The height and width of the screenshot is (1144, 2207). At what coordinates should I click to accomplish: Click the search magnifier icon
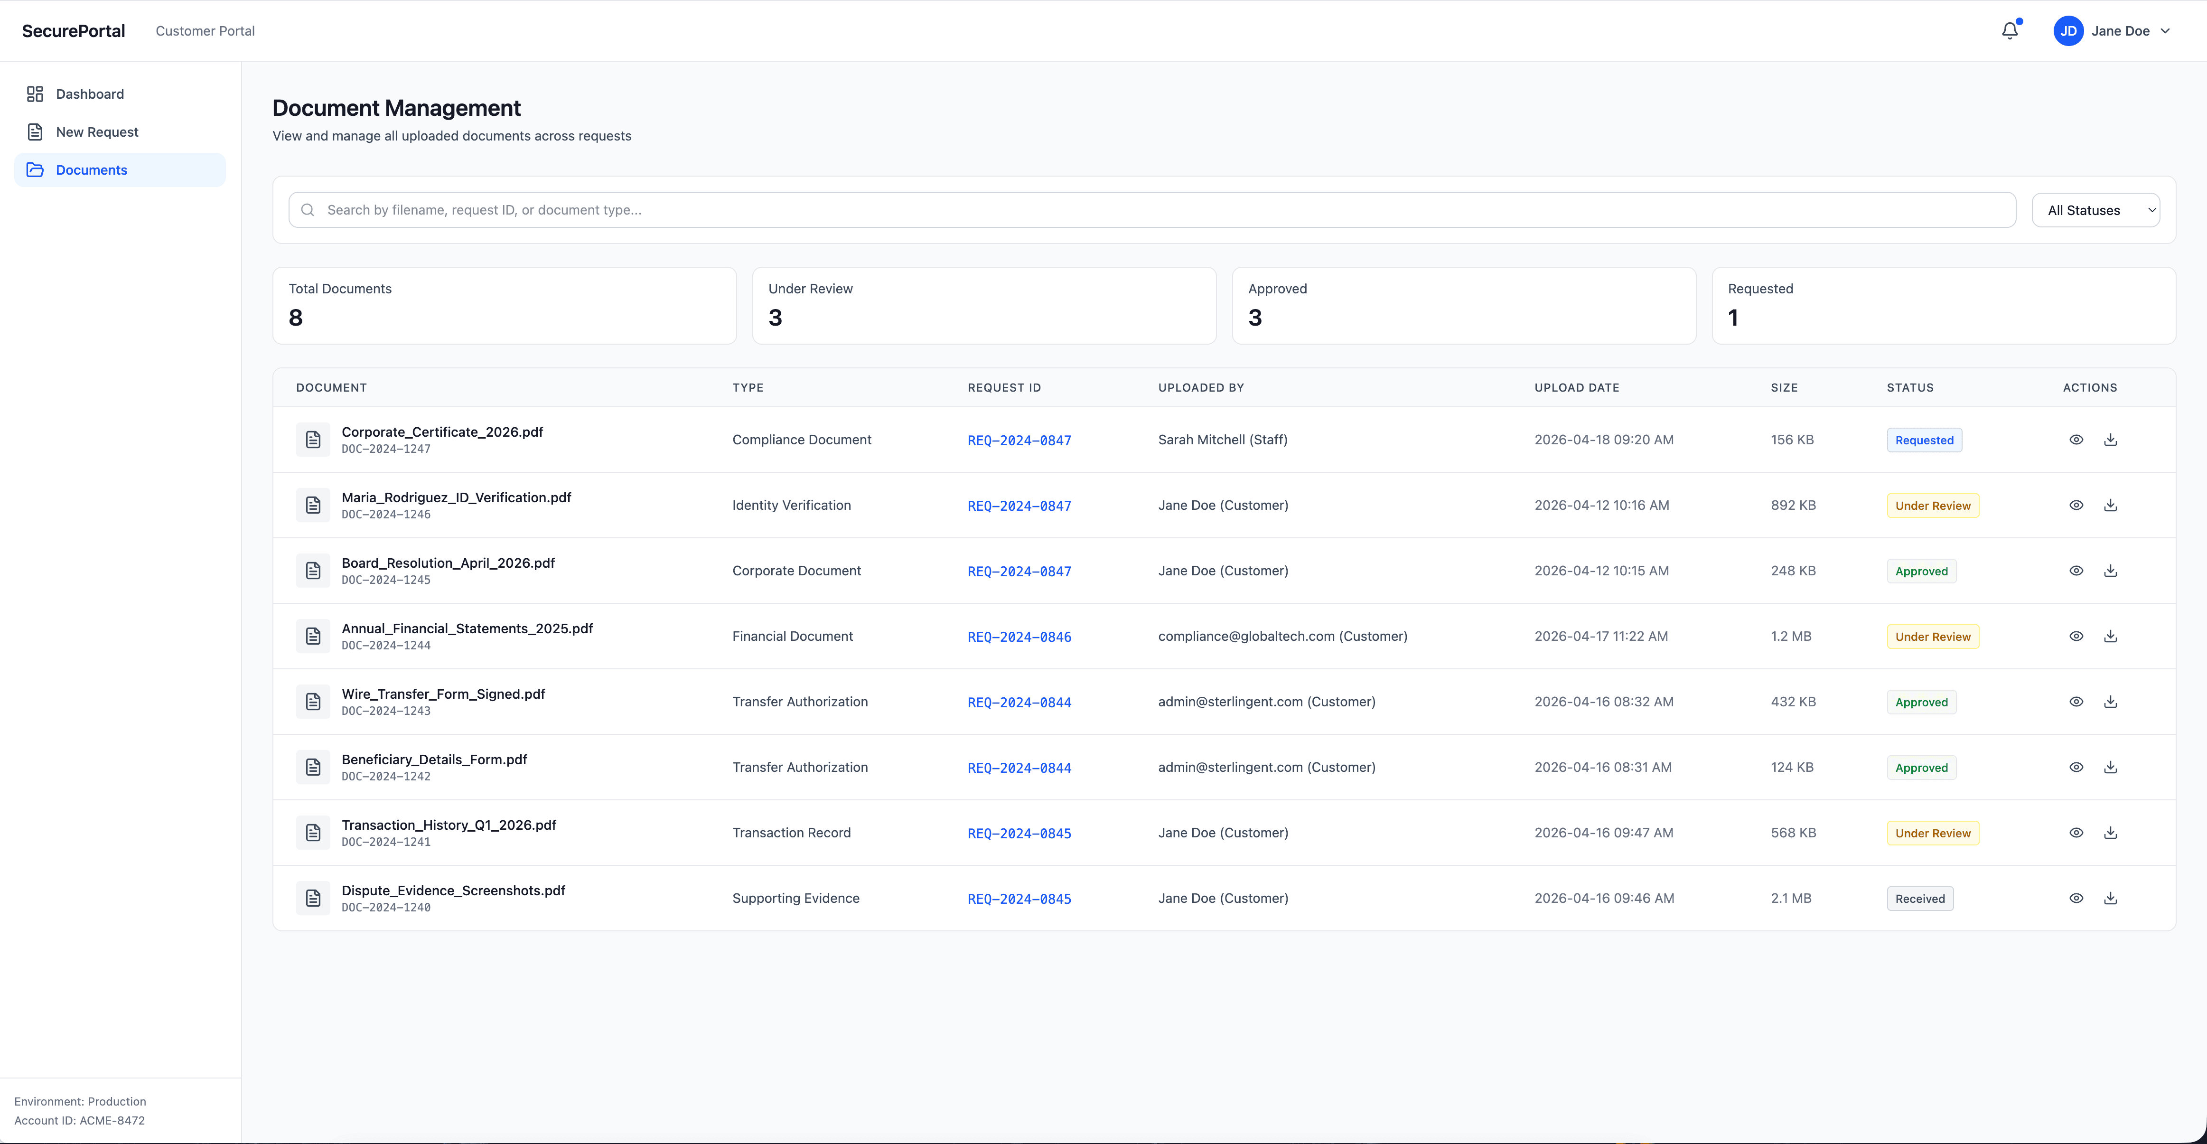(x=308, y=210)
